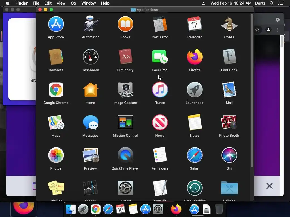Open the Home app icon
290x217 pixels.
tap(90, 90)
